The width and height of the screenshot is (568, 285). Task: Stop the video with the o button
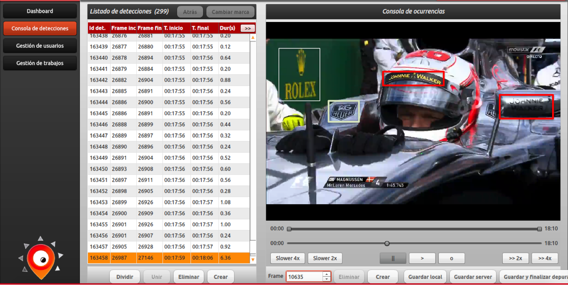pyautogui.click(x=451, y=258)
